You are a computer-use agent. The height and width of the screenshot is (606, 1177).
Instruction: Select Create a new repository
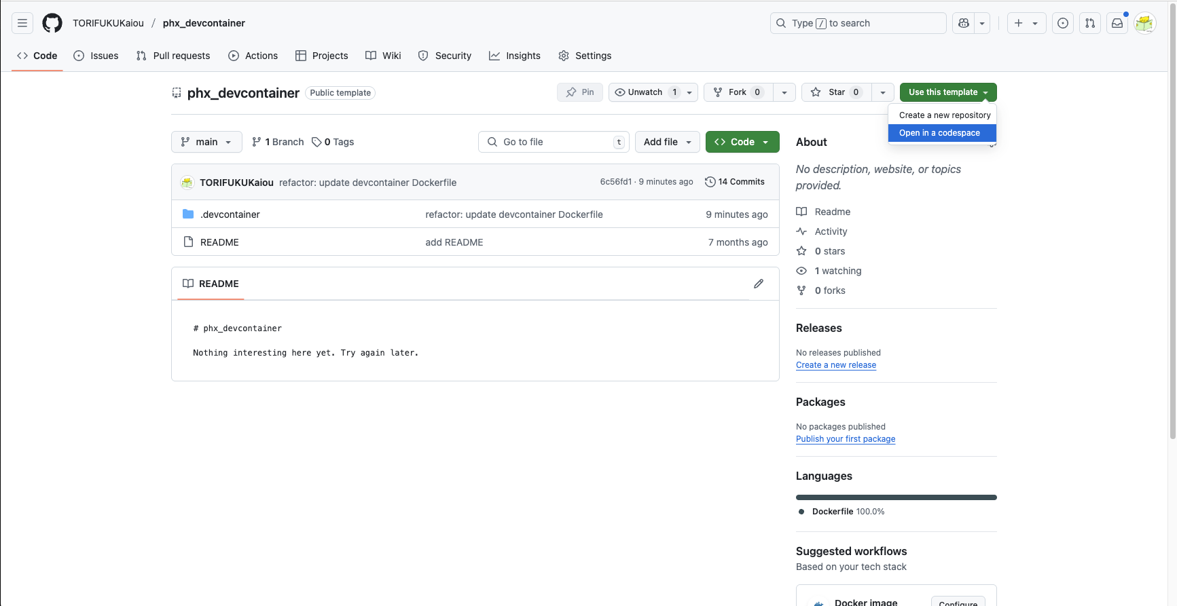[x=943, y=115]
